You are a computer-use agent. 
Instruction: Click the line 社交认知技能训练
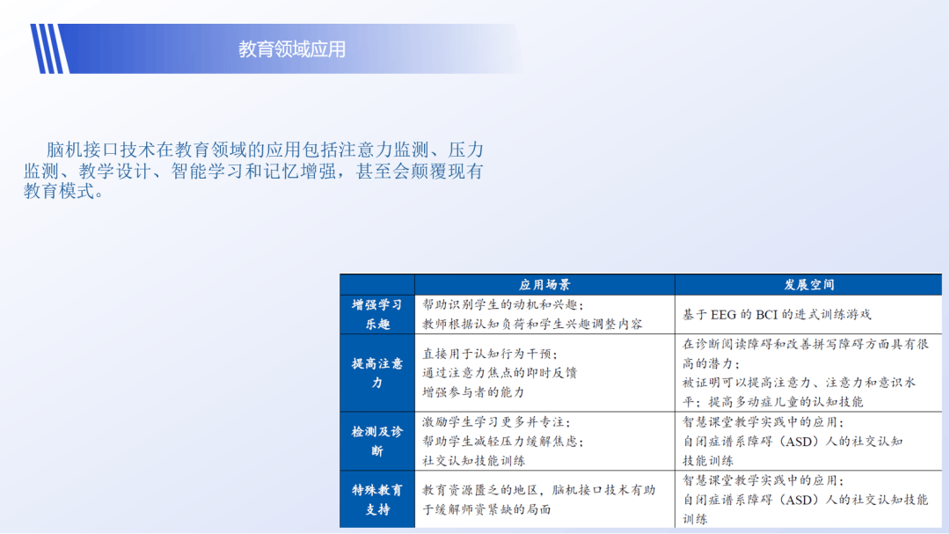473,461
